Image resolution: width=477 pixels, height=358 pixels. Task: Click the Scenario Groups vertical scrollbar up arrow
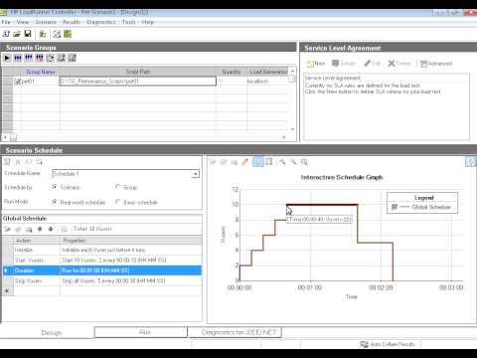point(292,71)
